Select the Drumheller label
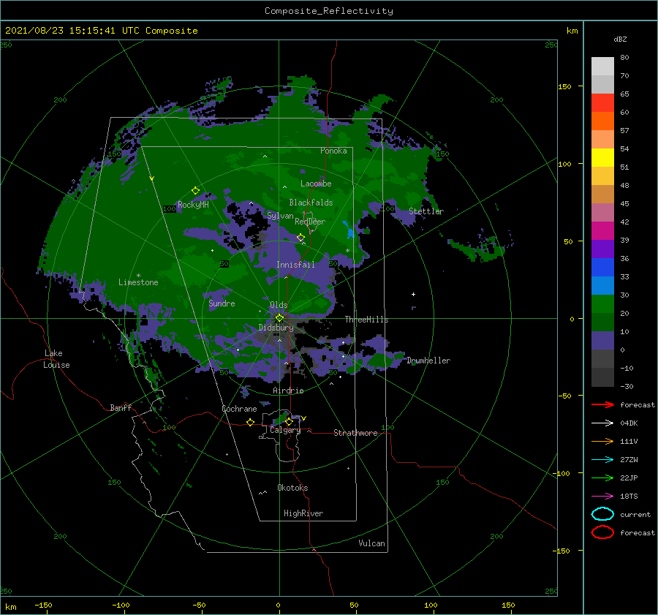 [428, 361]
